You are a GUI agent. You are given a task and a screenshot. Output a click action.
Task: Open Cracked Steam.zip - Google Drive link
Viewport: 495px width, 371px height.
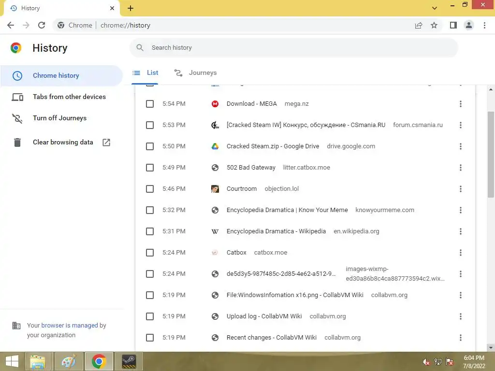[273, 146]
